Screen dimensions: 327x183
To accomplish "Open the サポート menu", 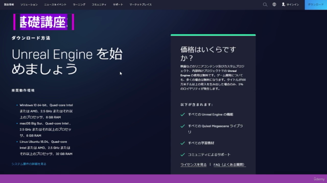I will point(118,5).
